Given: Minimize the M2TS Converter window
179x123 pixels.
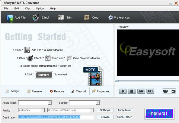Looking at the screenshot, I should click(x=170, y=4).
